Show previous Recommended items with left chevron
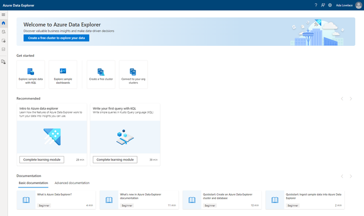 pos(342,99)
